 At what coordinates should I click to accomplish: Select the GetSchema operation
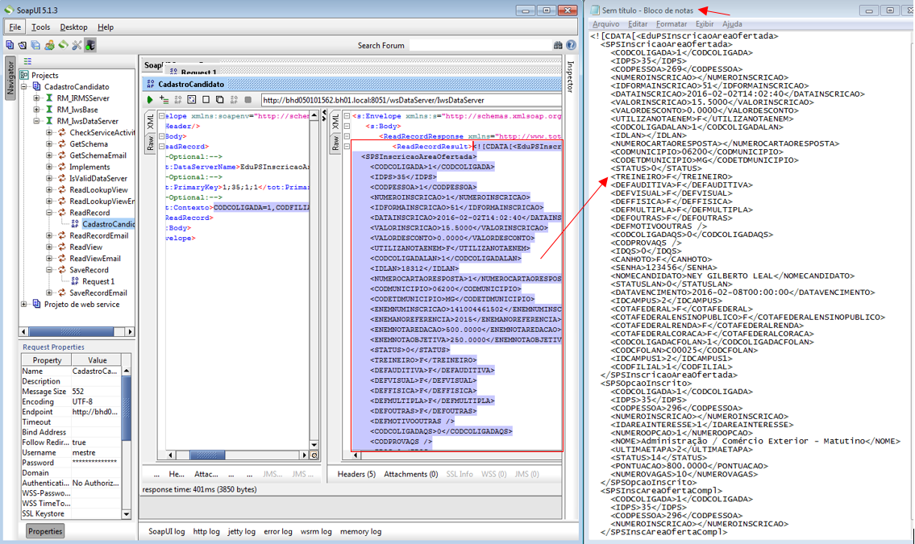click(89, 143)
